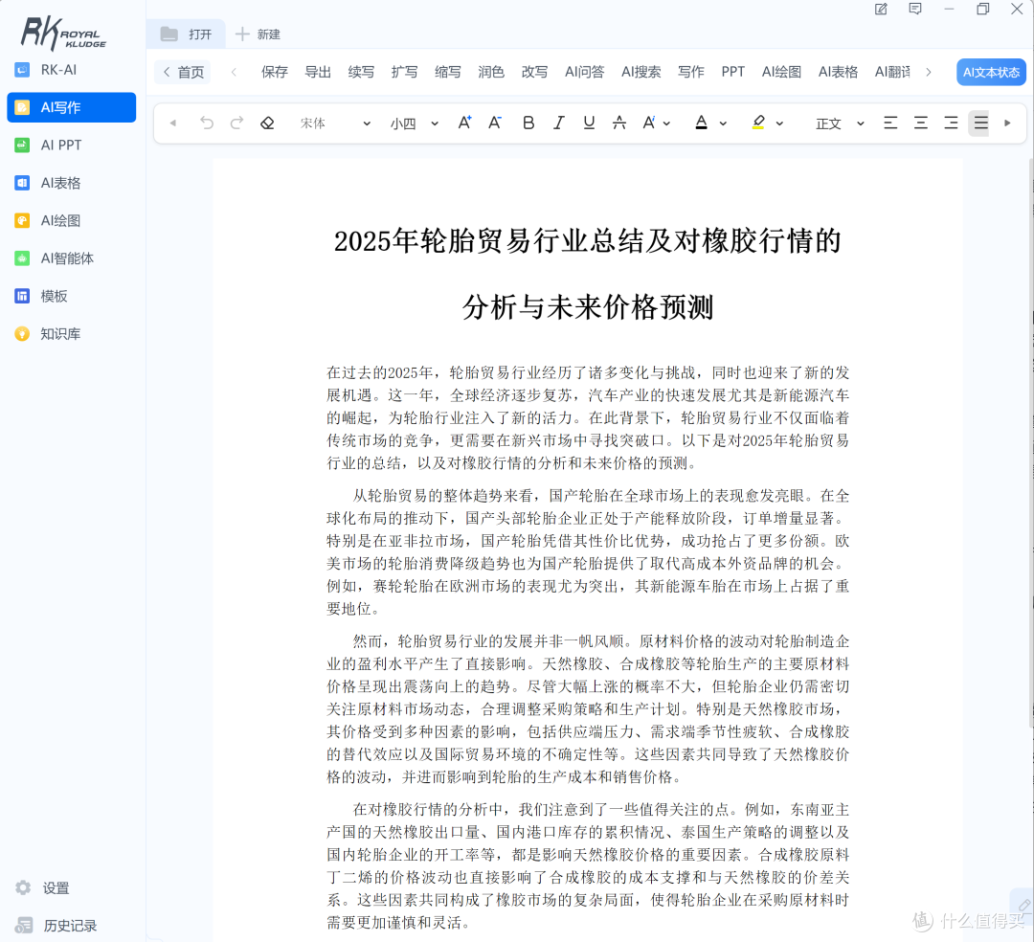
Task: Click the redo arrow icon
Action: click(x=236, y=123)
